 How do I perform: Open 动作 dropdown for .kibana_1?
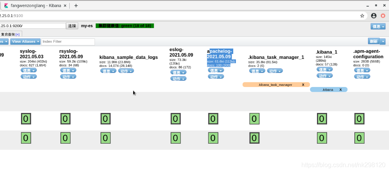point(325,76)
